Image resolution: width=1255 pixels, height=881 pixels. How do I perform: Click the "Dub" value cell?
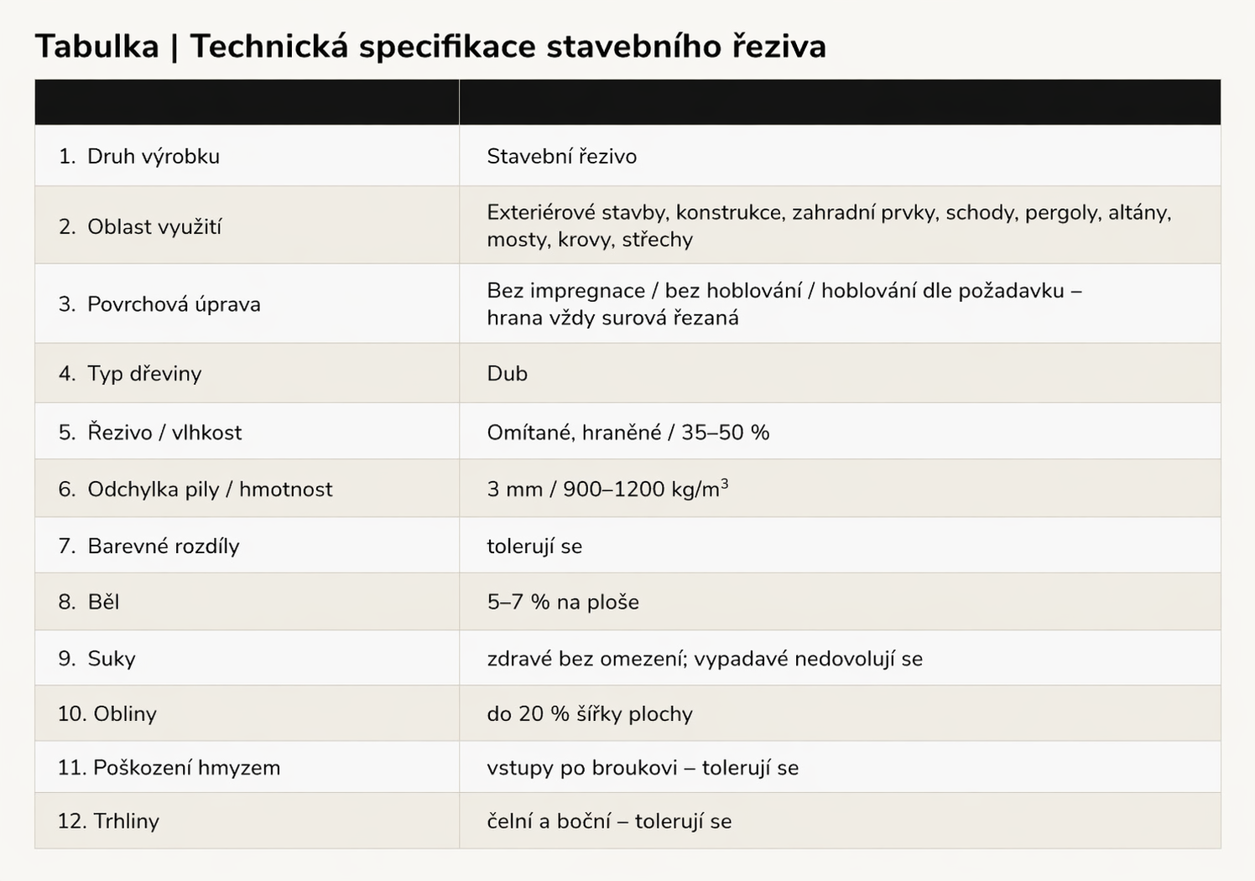(507, 374)
